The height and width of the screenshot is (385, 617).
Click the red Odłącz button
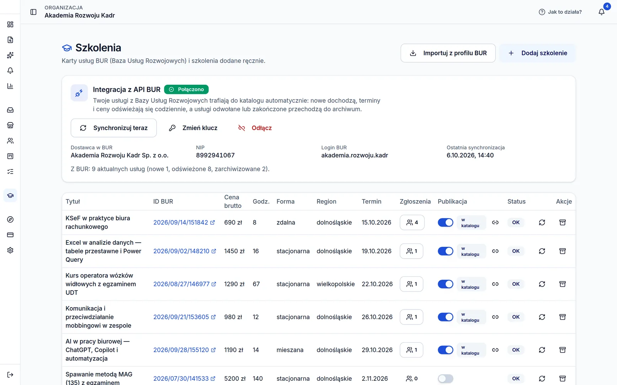[x=255, y=128]
